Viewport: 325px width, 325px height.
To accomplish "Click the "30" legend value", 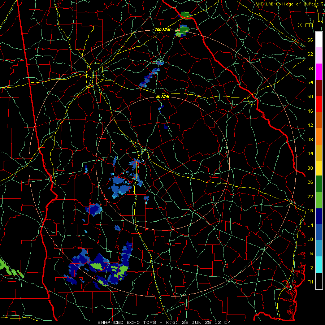I will coord(310,168).
